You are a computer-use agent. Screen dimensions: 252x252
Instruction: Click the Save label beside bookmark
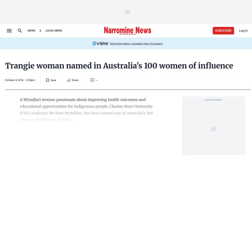pyautogui.click(x=53, y=80)
